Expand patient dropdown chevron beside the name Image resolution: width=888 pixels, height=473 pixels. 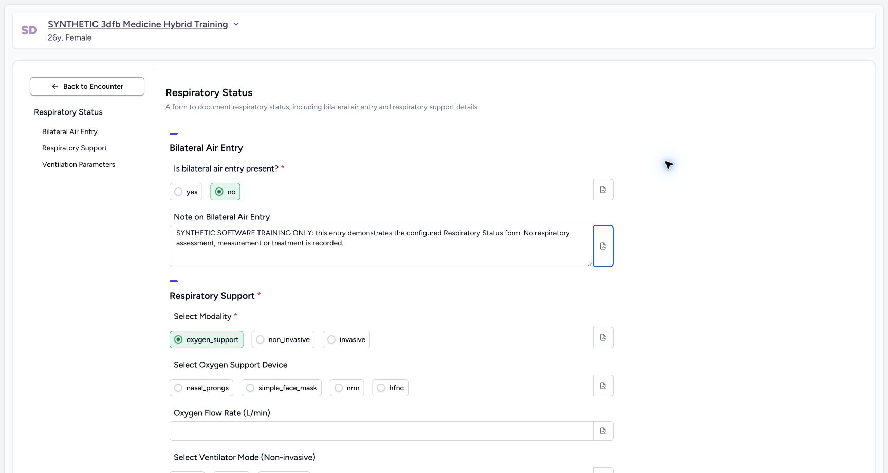pyautogui.click(x=236, y=24)
